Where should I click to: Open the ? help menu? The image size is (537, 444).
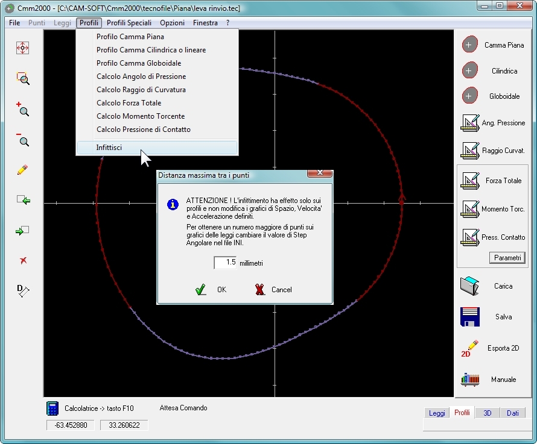[227, 23]
